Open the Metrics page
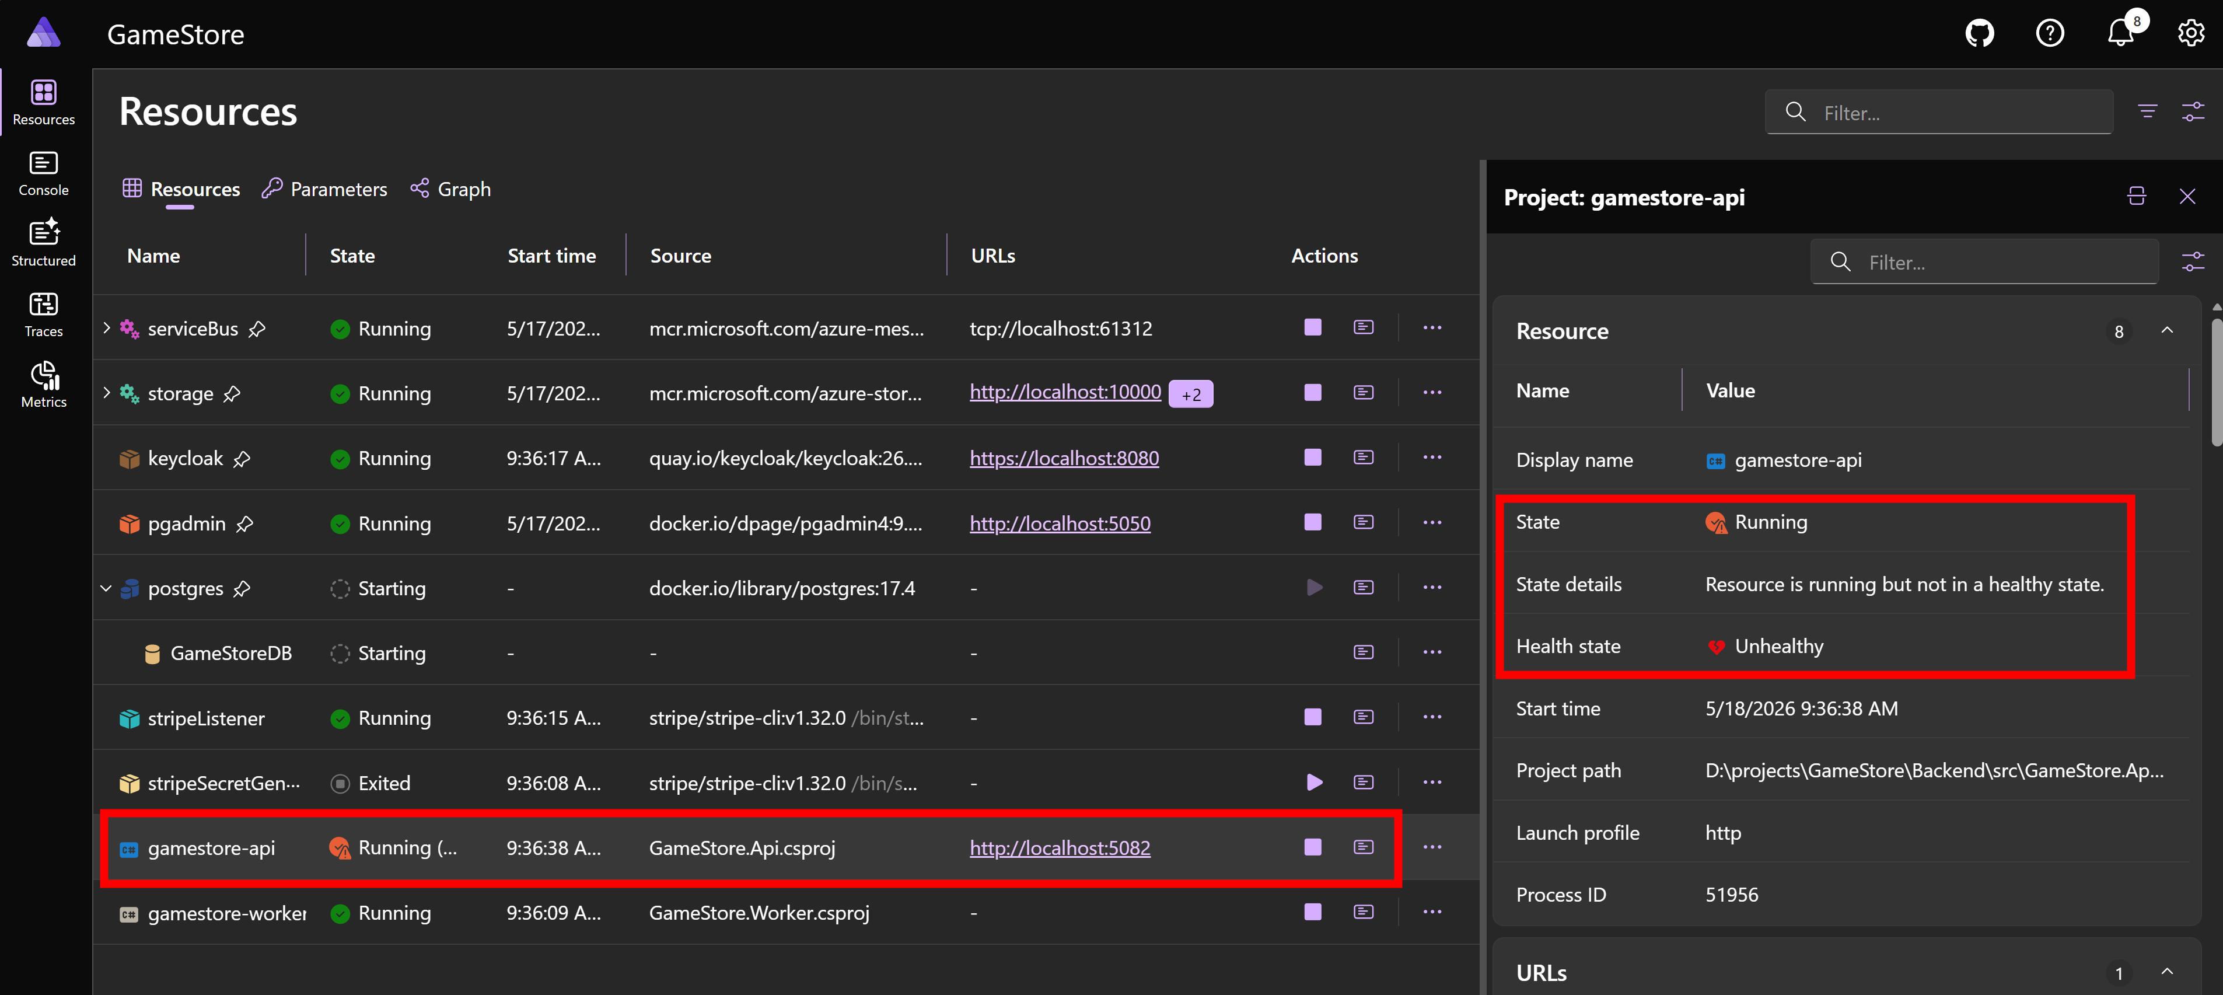Viewport: 2223px width, 995px height. coord(44,385)
